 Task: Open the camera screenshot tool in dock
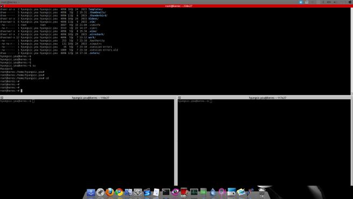click(x=231, y=192)
